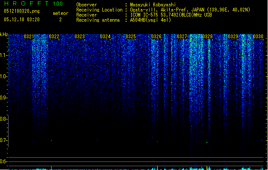Screen dimensions: 268x170
Task: Click the 0327 time marker
Action: pos(182,37)
